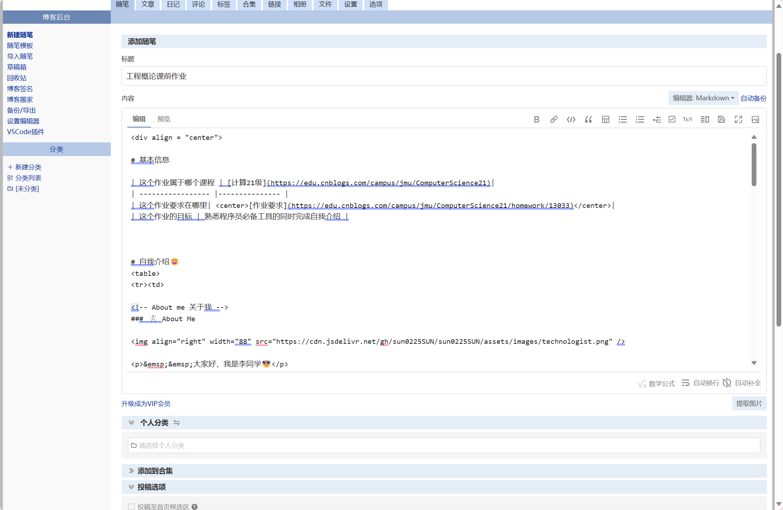Open the 相册 tab in top navigation
The image size is (783, 510).
300,4
